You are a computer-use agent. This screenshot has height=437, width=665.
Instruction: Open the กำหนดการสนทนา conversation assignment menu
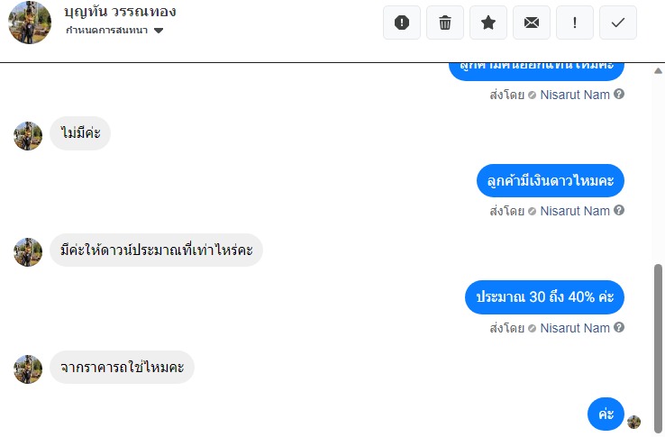point(108,31)
